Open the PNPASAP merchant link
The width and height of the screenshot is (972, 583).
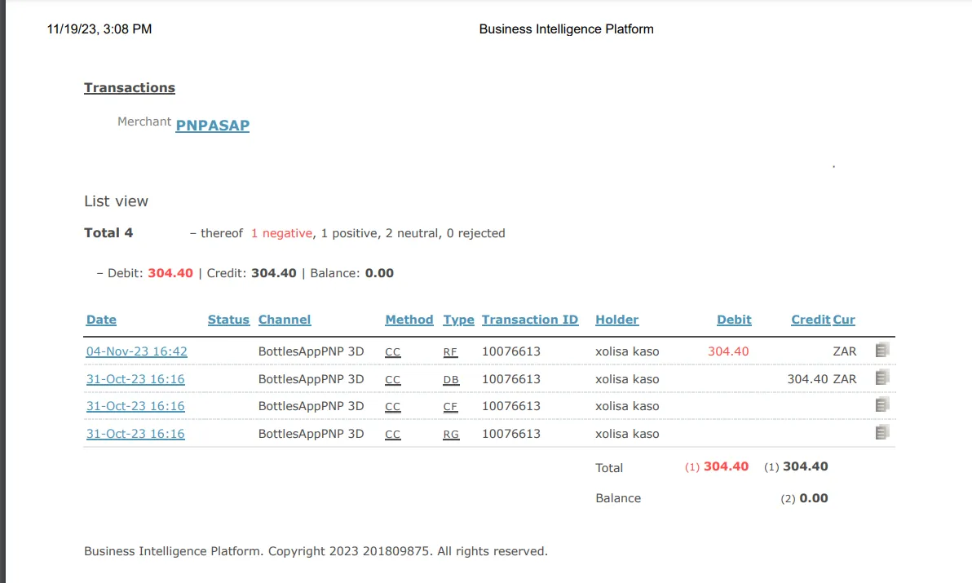[x=212, y=126]
